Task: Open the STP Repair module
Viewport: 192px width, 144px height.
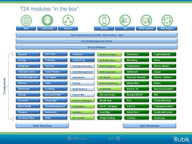Action: [110, 77]
